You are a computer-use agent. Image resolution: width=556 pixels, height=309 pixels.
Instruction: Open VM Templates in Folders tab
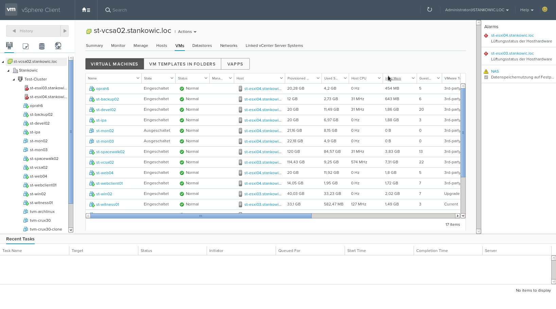183,64
